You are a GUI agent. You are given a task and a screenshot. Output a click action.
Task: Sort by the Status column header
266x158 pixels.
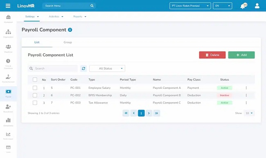pyautogui.click(x=224, y=79)
